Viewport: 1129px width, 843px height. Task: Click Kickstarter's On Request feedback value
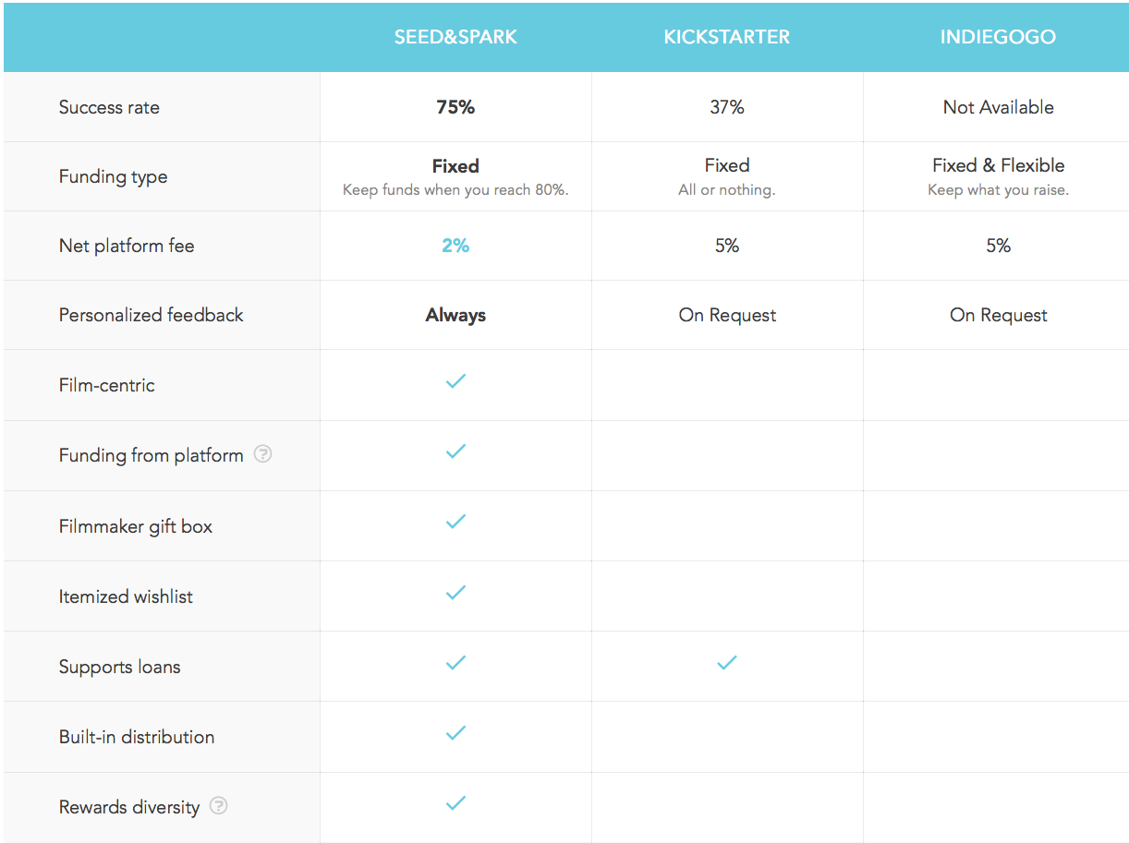[x=727, y=315]
